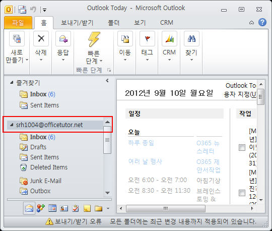272x231 pixels.
Task: Check the second task checkbox in 작업
Action: 242,193
